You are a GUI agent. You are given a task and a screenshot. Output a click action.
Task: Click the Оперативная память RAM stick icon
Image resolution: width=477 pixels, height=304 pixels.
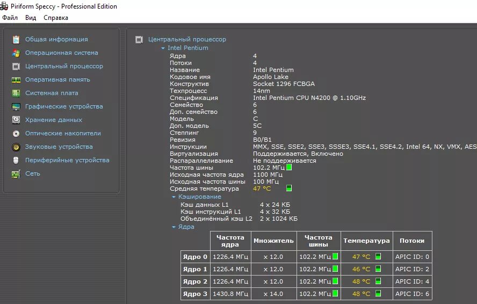click(x=16, y=79)
